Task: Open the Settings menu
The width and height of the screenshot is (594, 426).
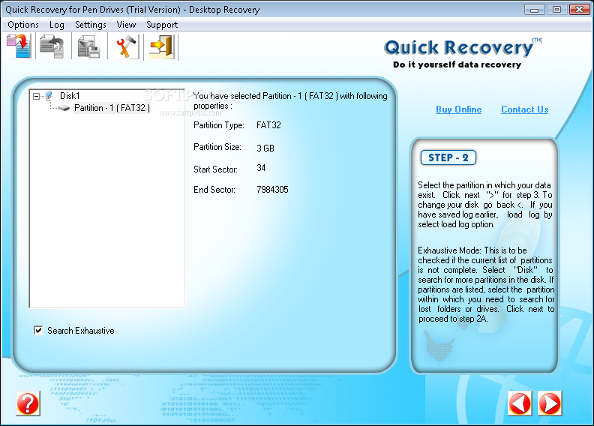Action: point(91,25)
